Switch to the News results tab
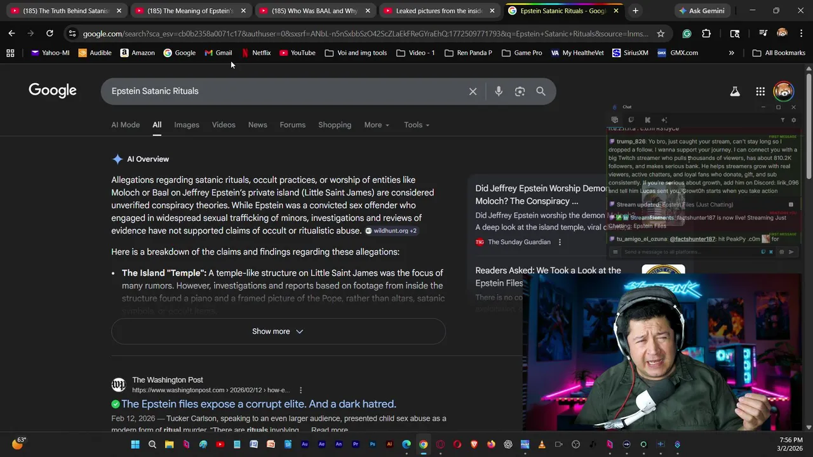Screen dimensions: 813x457 pos(257,125)
